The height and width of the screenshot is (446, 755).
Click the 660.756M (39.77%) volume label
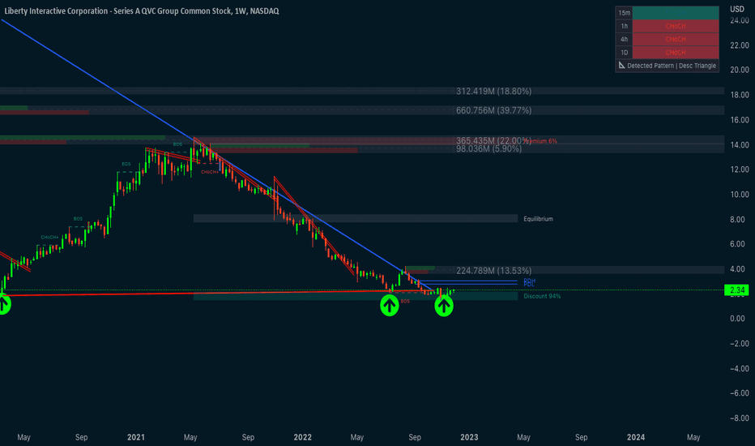click(493, 110)
